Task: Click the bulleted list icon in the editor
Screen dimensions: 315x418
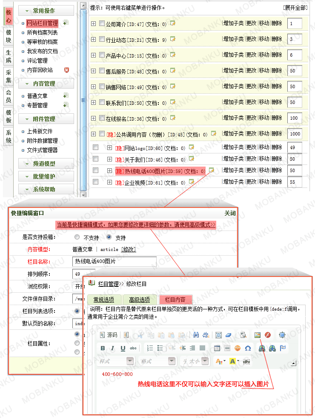Action: (x=160, y=348)
